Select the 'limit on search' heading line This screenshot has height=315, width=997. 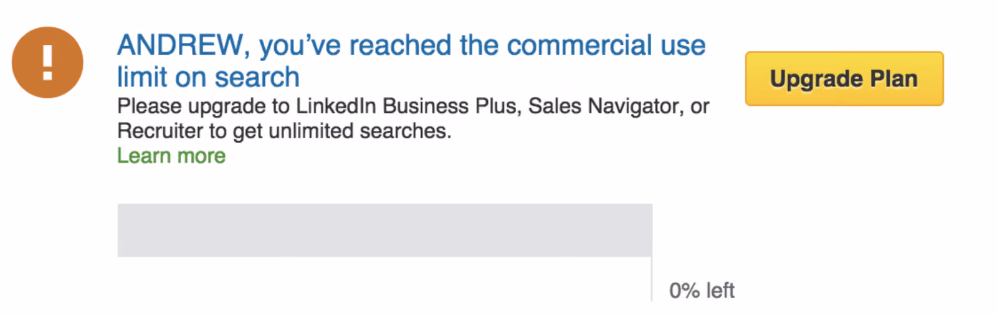[208, 77]
